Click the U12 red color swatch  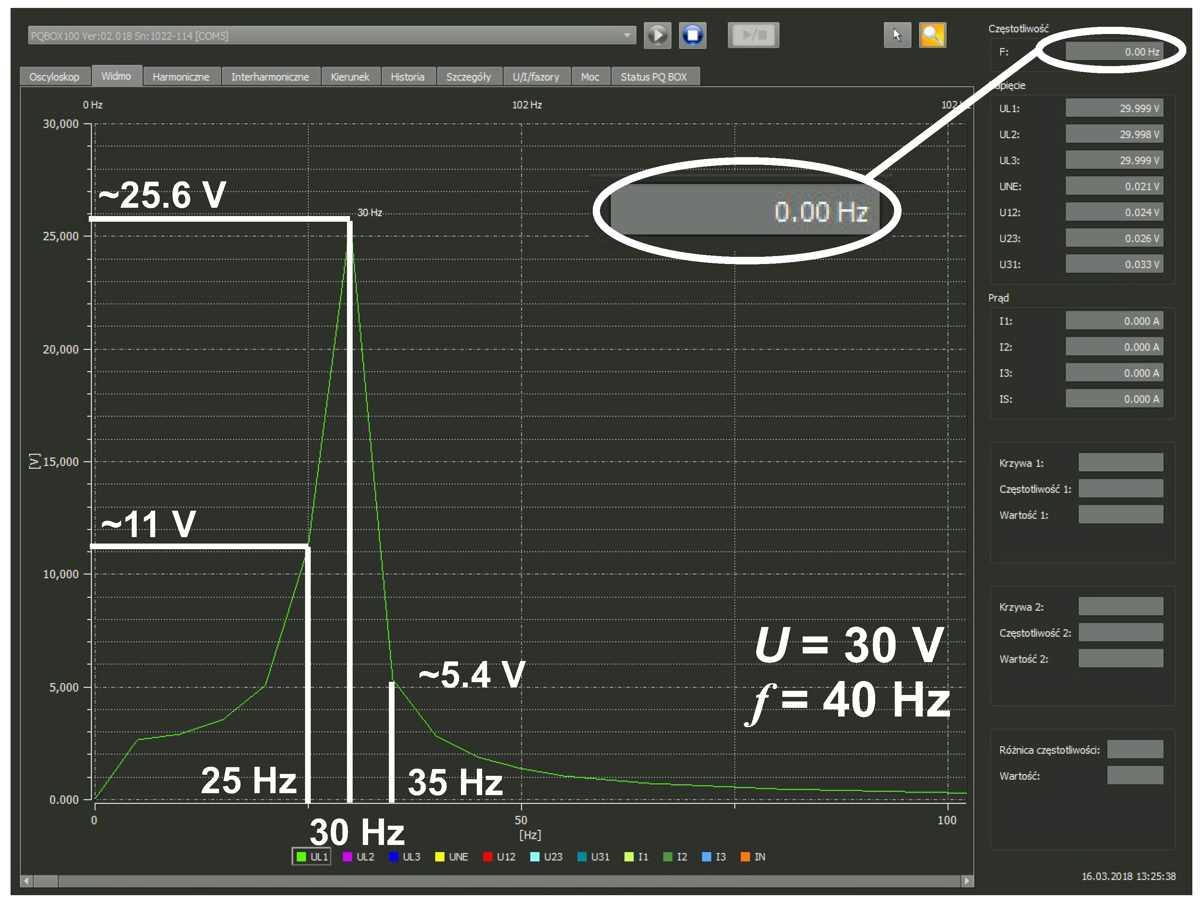pyautogui.click(x=487, y=857)
